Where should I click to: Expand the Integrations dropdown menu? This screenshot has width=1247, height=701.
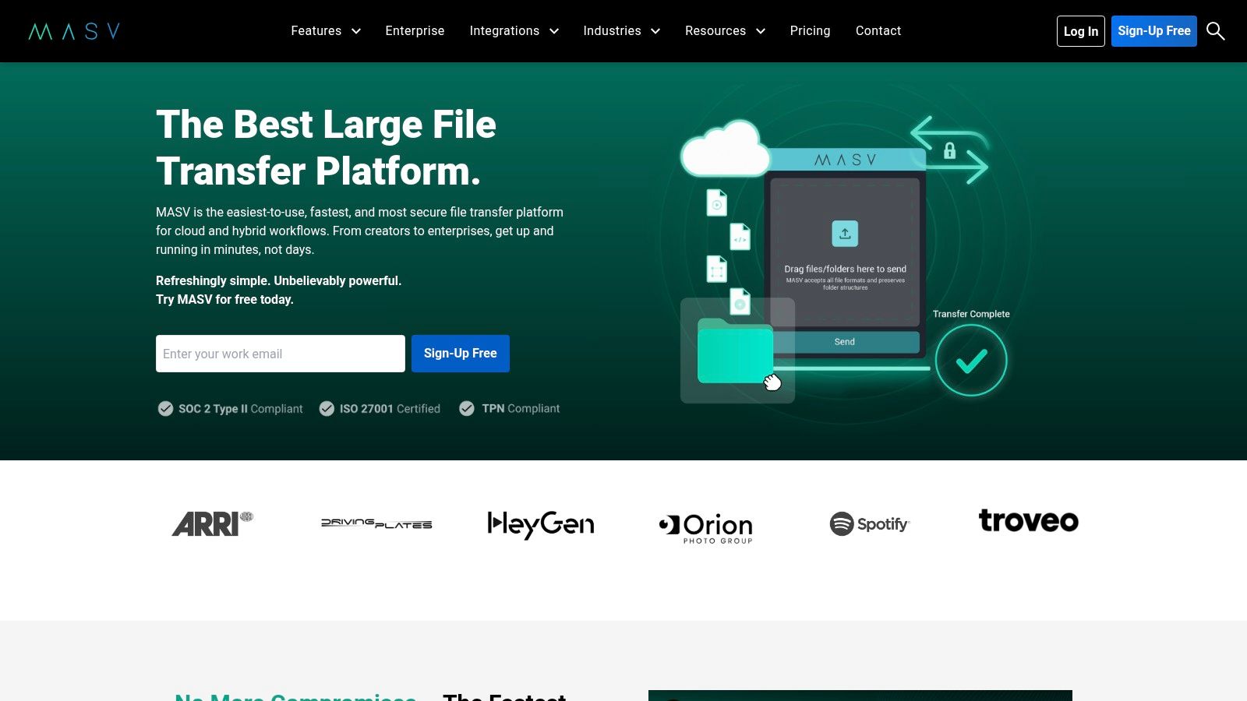click(x=514, y=31)
